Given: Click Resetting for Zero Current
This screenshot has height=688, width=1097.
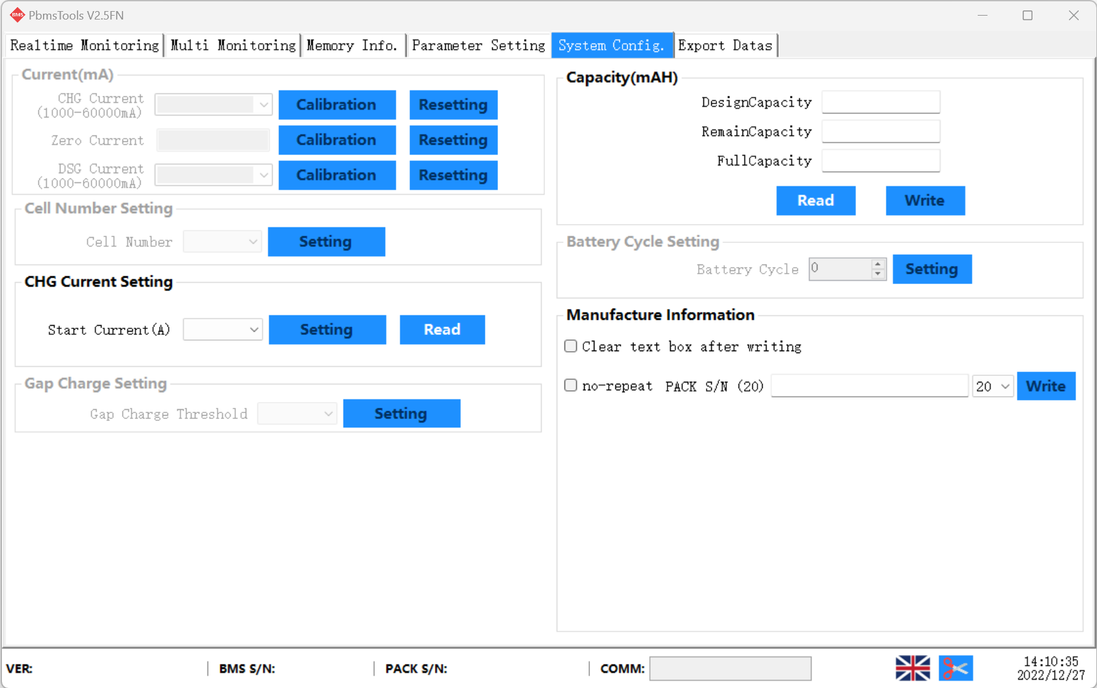Looking at the screenshot, I should coord(452,139).
